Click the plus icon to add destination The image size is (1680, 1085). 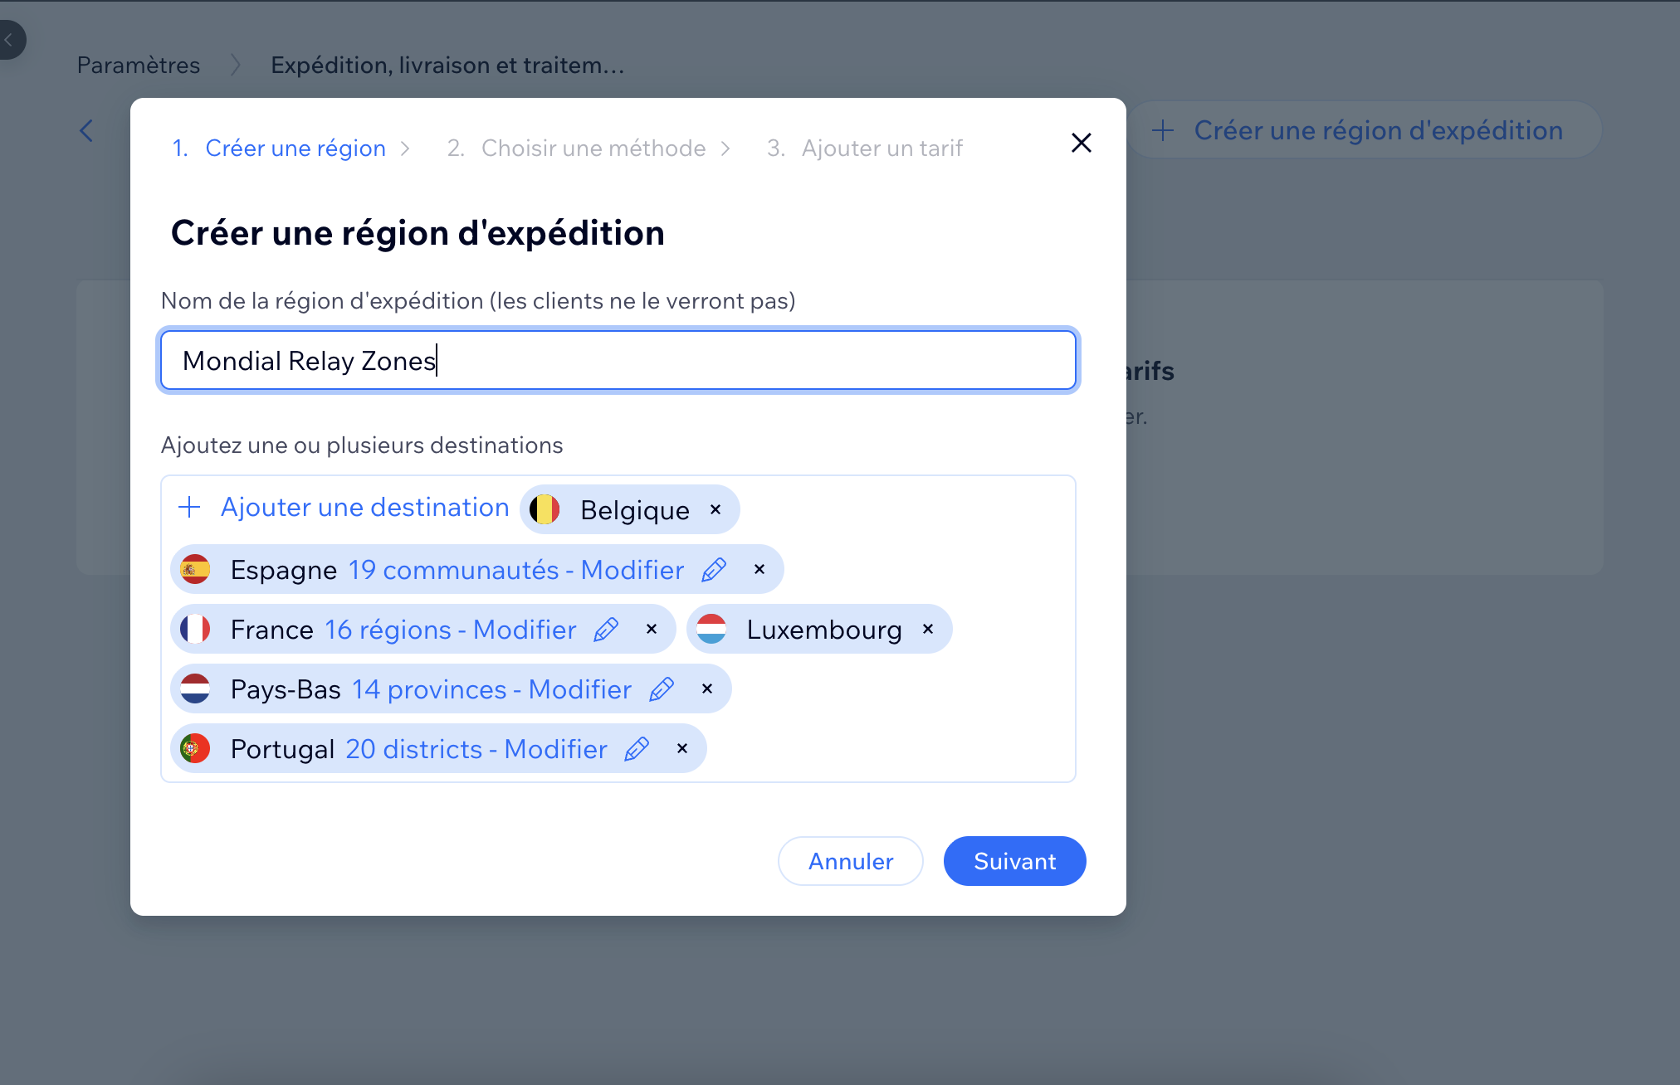[x=190, y=507]
